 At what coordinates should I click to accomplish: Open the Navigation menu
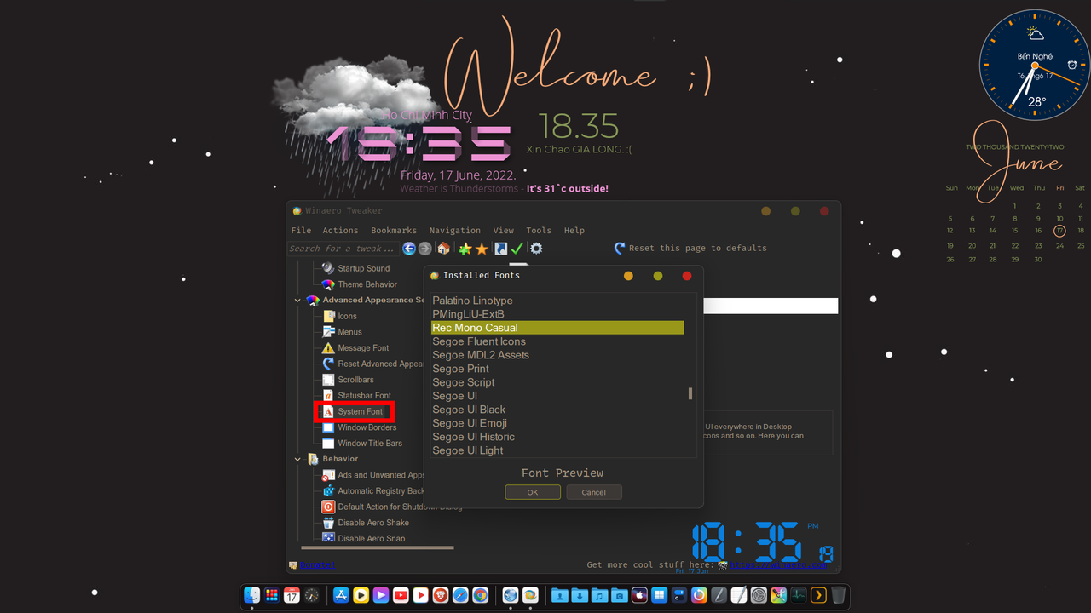click(x=454, y=230)
